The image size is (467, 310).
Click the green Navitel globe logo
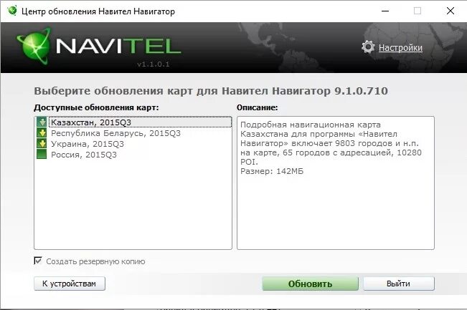point(34,46)
